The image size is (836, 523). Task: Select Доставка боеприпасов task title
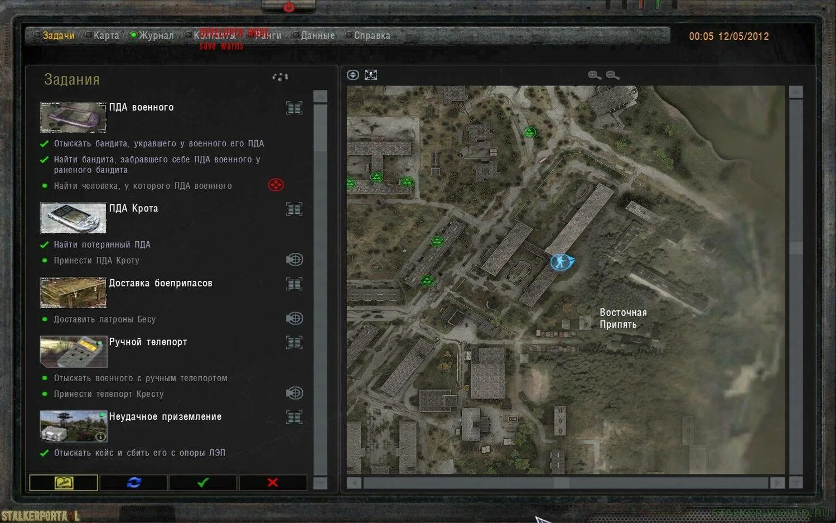coord(161,283)
